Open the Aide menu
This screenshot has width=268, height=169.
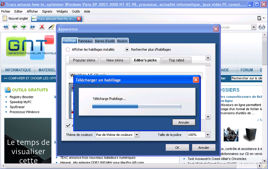pyautogui.click(x=87, y=11)
